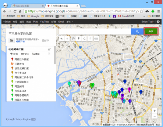Screen dimensions: 163x127
Task: Select 包成羊肉湯 in the layer list
Action: click(20, 91)
